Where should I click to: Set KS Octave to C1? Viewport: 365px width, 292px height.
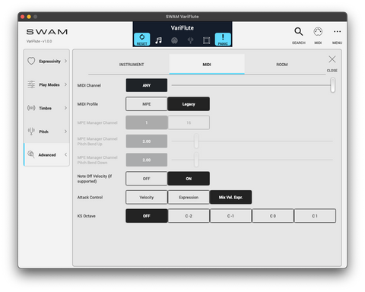pos(315,216)
